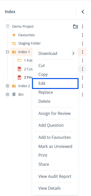Select the Demo Project tree label

(23, 26)
